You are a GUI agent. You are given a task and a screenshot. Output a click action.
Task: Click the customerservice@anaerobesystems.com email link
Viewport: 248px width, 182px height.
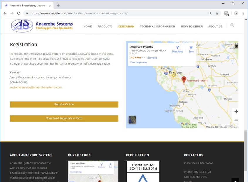36,87
